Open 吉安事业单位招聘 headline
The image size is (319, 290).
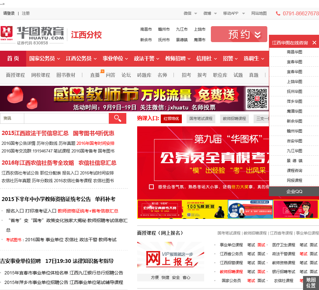click(x=20, y=261)
